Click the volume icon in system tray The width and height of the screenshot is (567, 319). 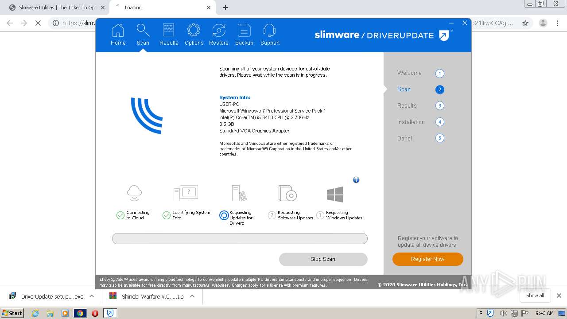503,313
